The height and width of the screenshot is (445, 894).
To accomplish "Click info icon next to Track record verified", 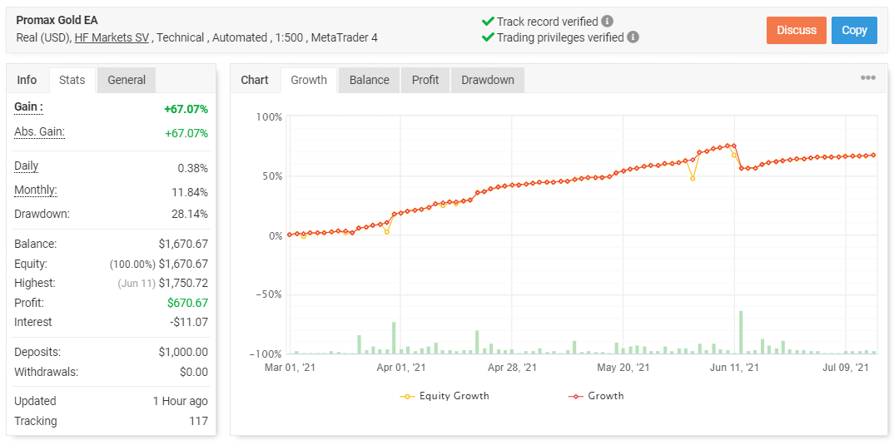I will point(608,22).
